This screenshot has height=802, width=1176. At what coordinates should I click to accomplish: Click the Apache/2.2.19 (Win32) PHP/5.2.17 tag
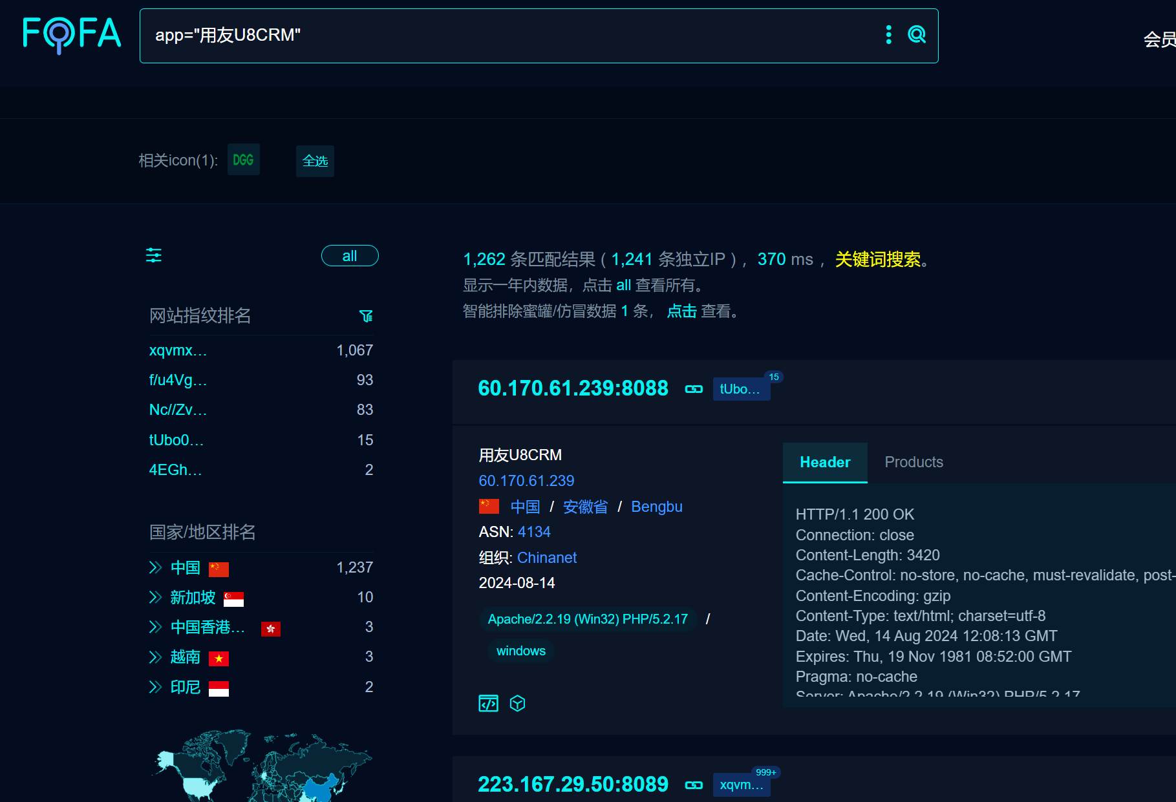pyautogui.click(x=588, y=619)
